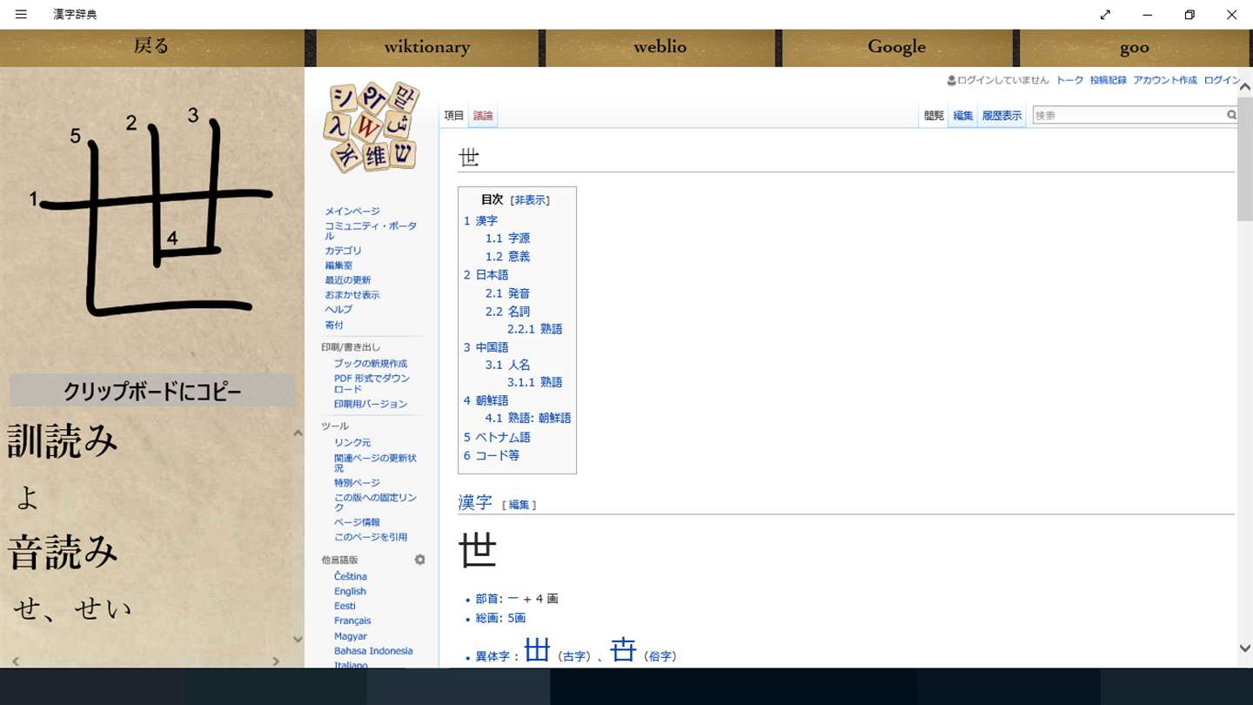Switch to the weblio tab
This screenshot has width=1253, height=705.
(x=660, y=47)
